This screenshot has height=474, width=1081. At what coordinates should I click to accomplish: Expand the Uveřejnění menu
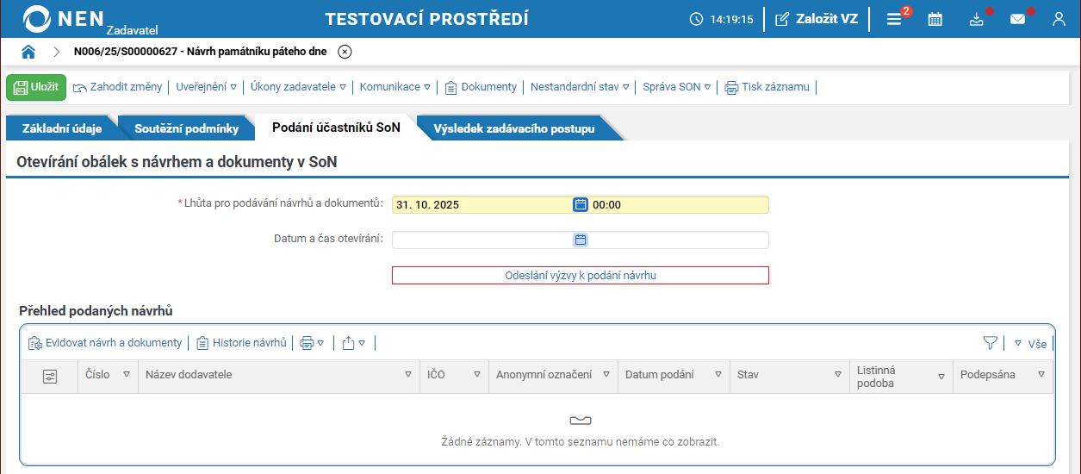206,87
